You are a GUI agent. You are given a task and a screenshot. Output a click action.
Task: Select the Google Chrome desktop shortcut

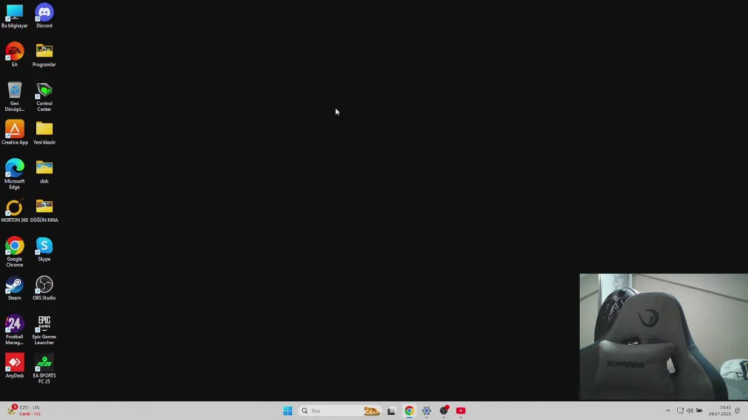click(x=15, y=252)
